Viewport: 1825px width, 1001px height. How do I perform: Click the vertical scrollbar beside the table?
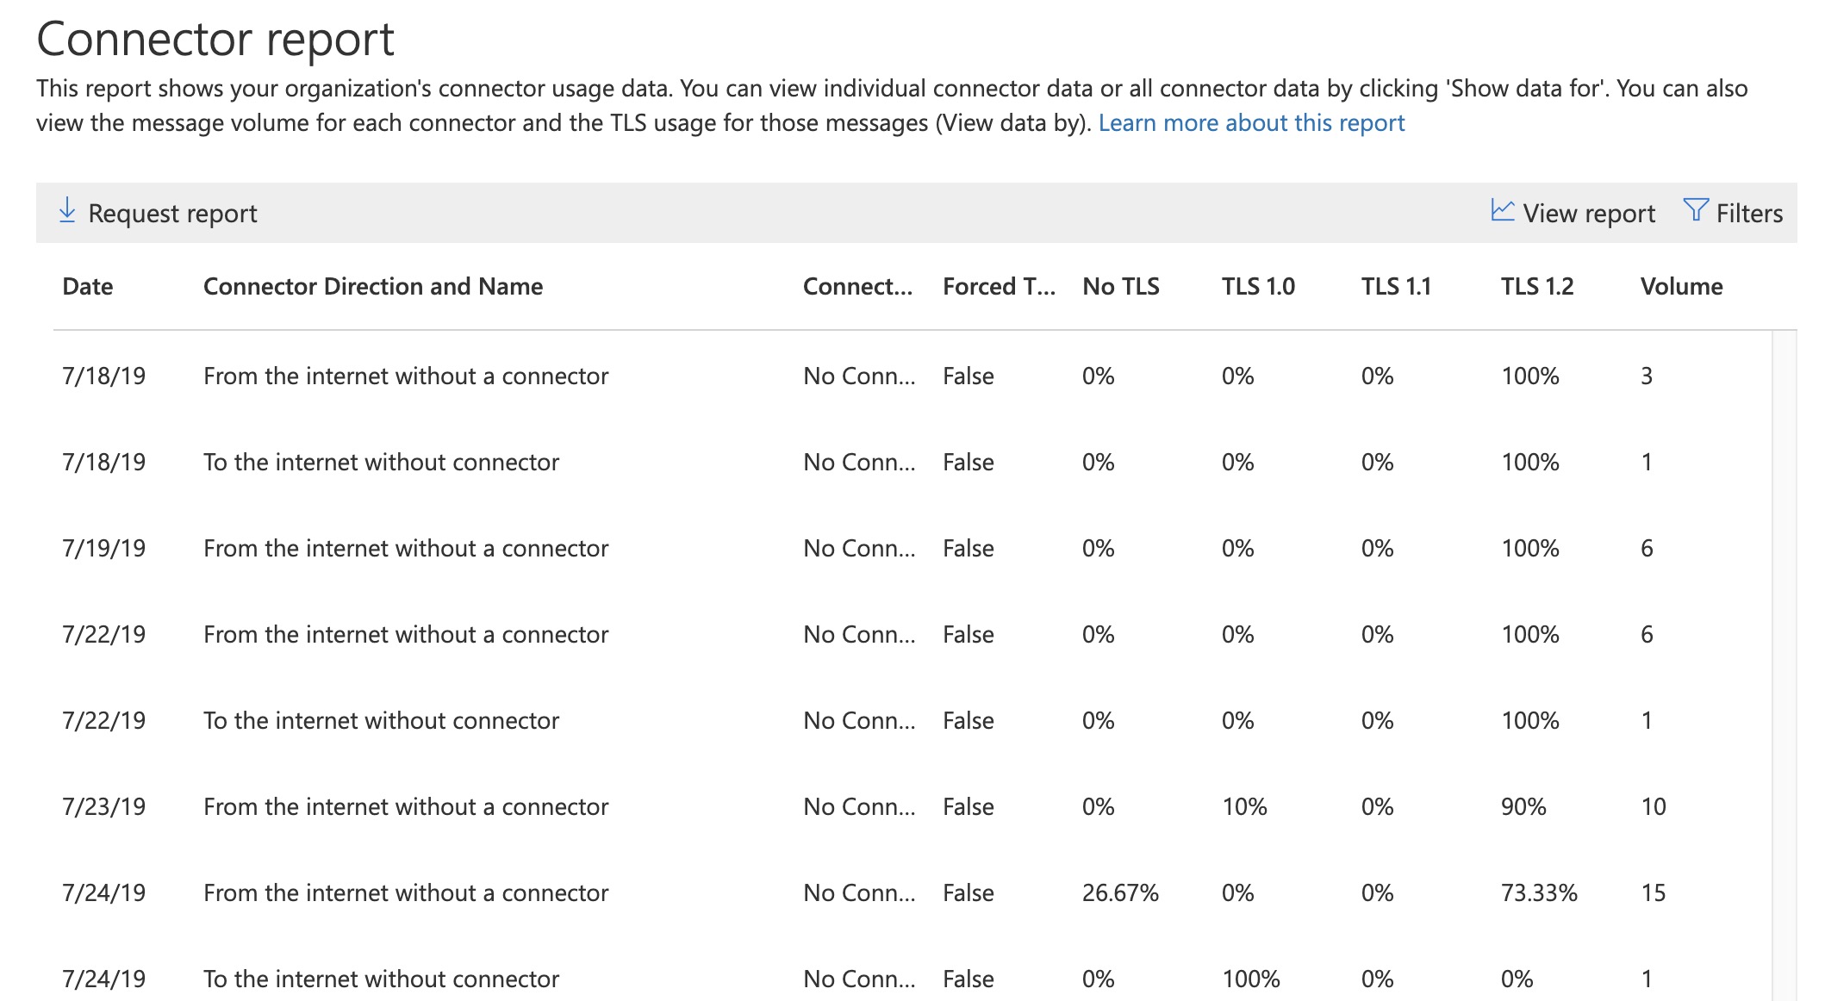1784,663
